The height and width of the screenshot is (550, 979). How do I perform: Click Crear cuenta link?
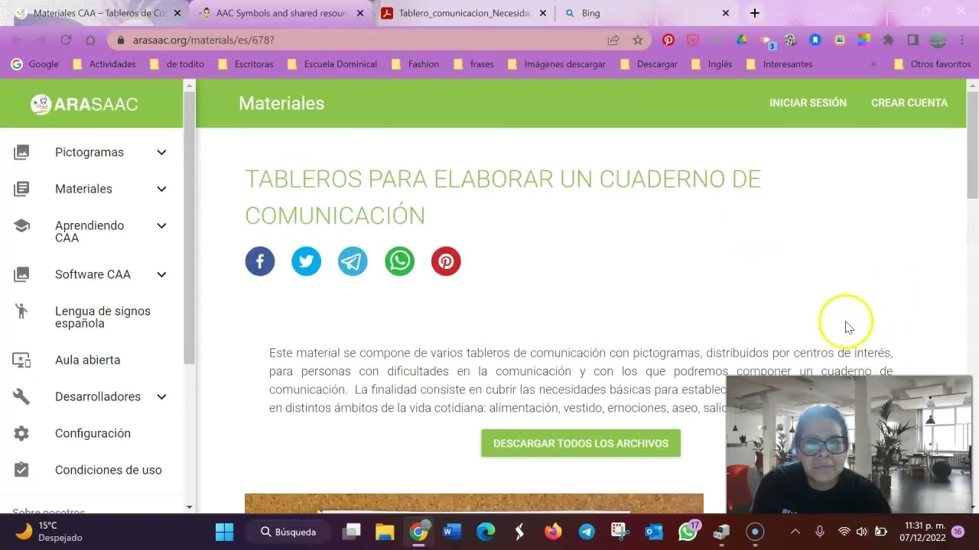pos(909,102)
